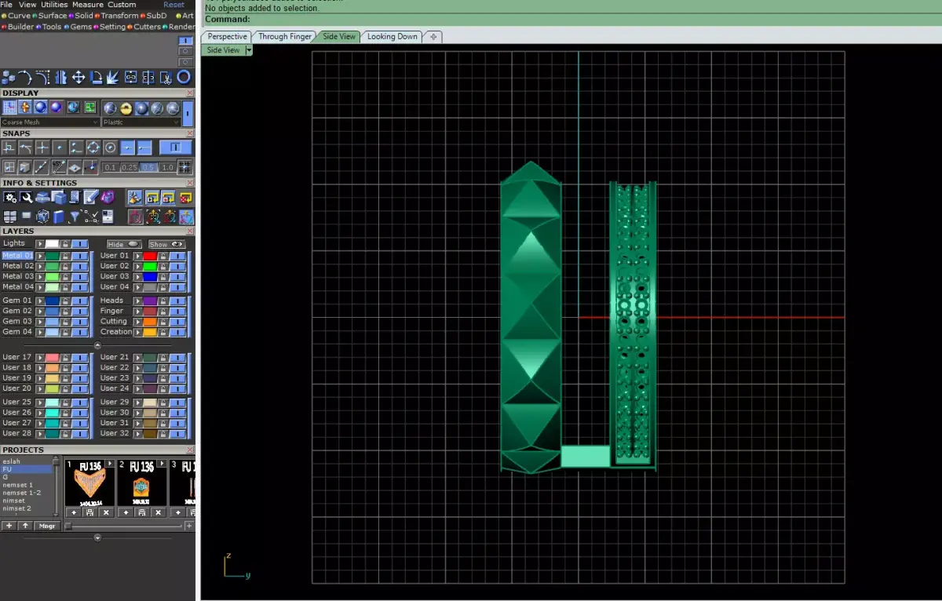Collapse extra layers with the up chevron
942x601 pixels.
pos(97,345)
